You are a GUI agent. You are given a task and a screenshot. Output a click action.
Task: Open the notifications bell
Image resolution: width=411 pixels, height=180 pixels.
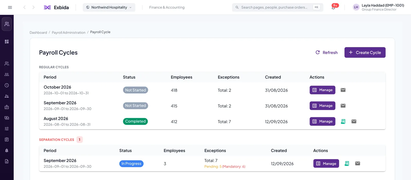[333, 7]
